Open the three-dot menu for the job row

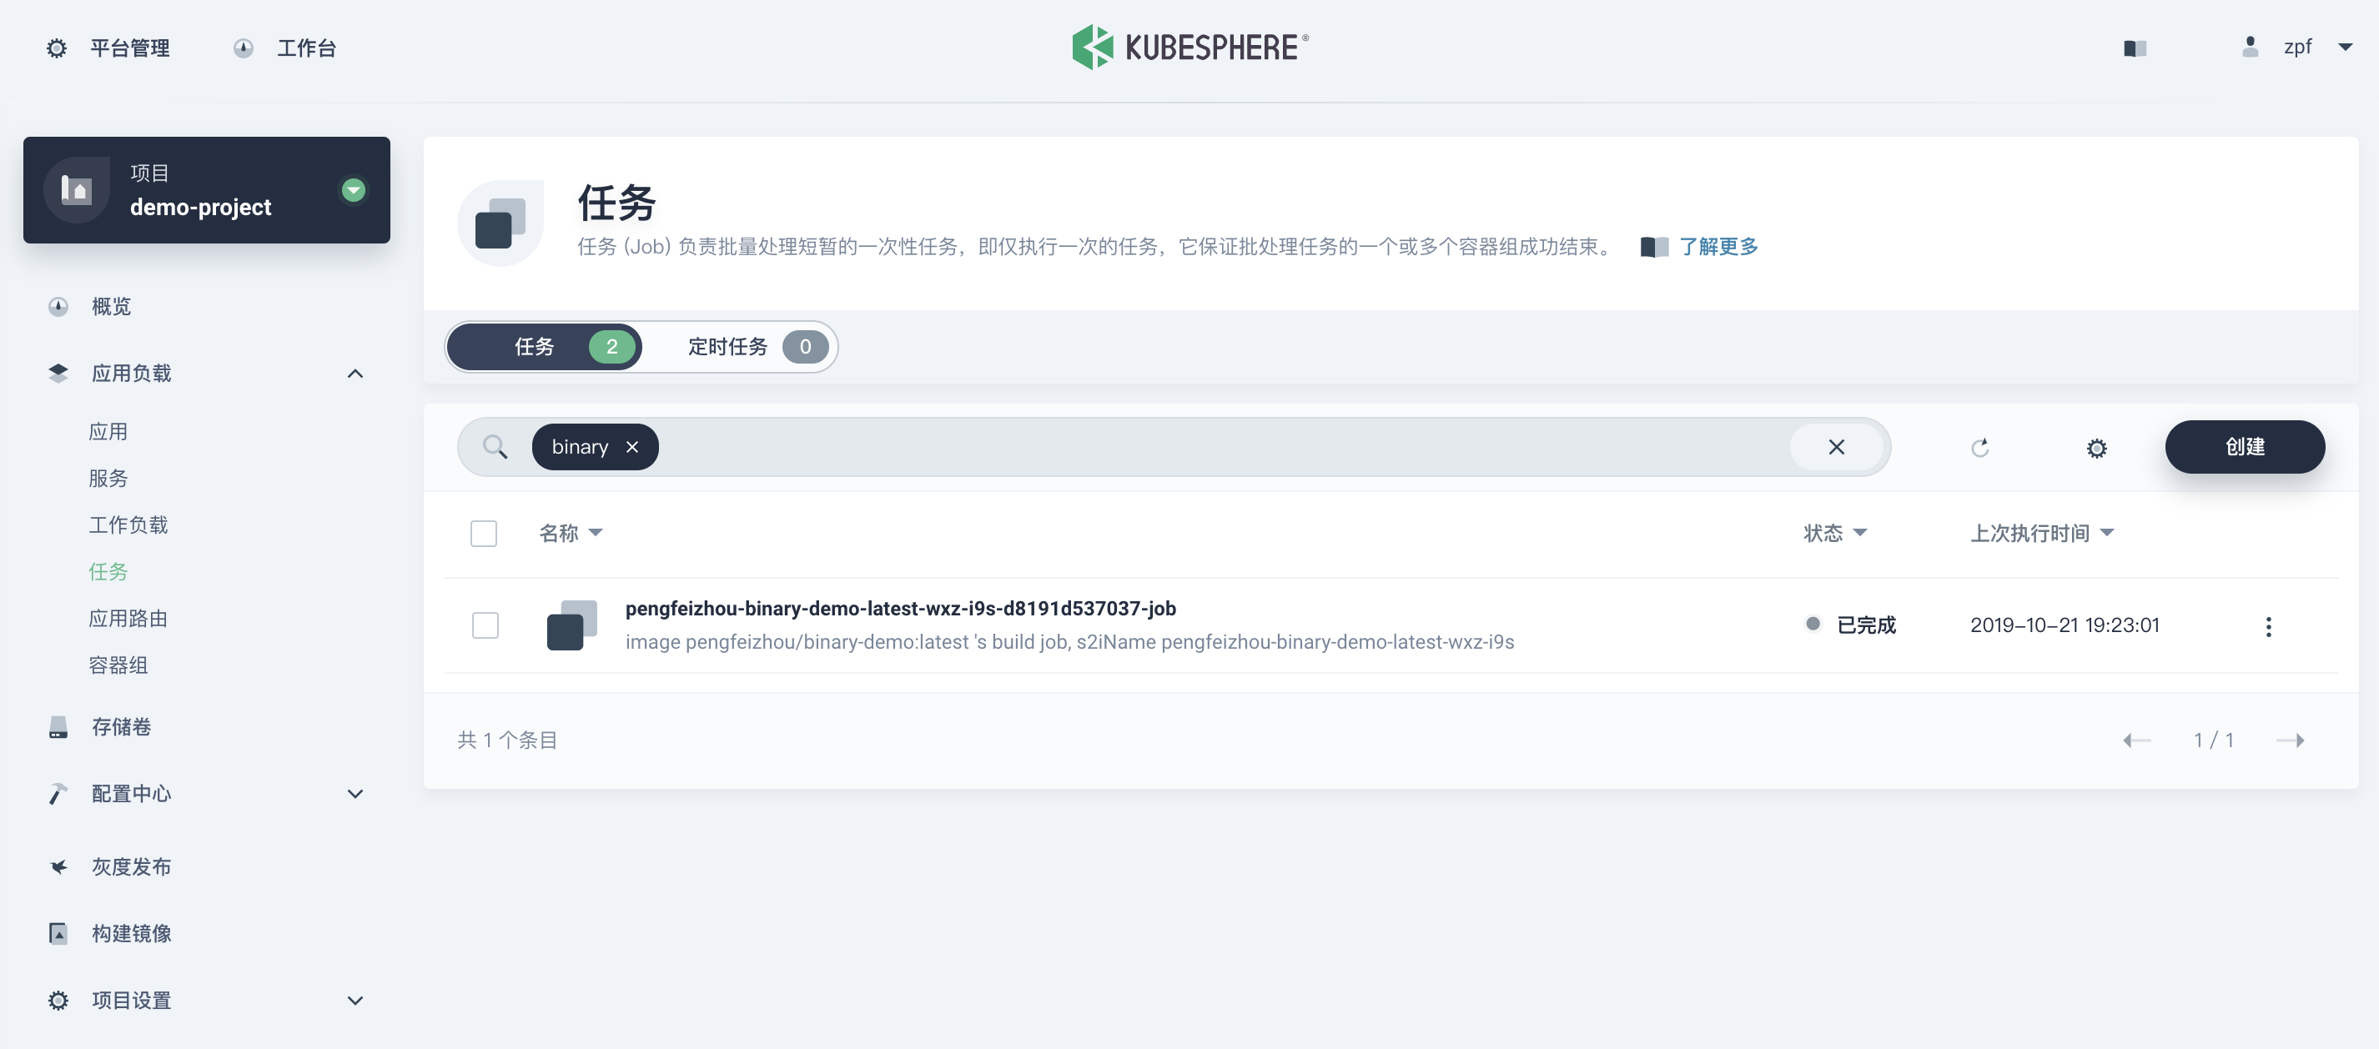pos(2267,627)
